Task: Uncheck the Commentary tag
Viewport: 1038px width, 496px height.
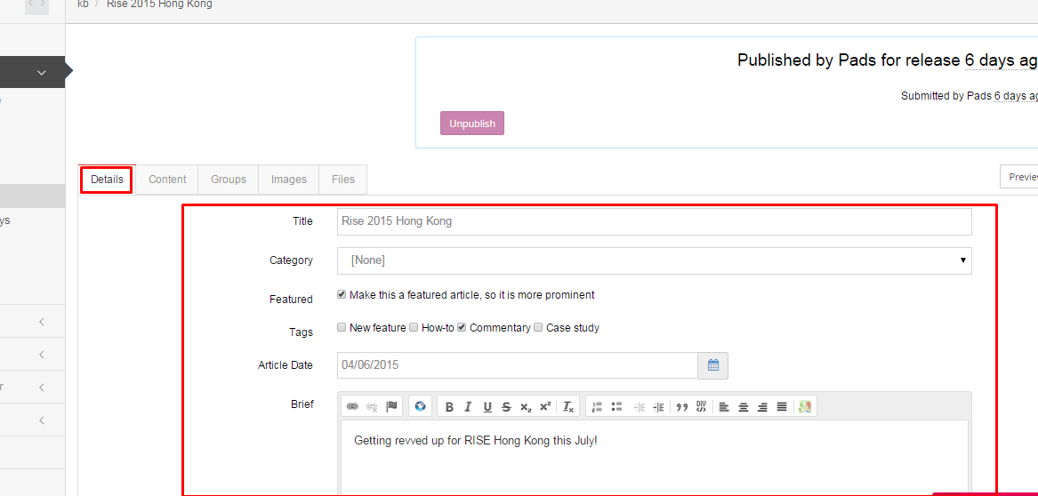Action: click(x=462, y=327)
